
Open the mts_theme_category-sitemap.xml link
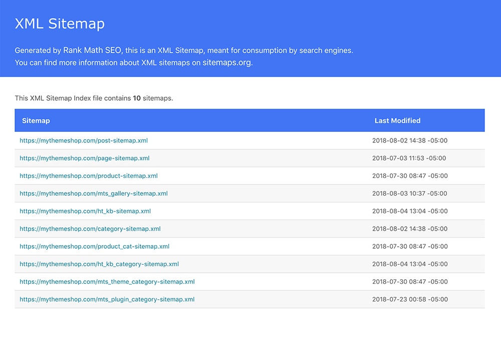pyautogui.click(x=107, y=281)
